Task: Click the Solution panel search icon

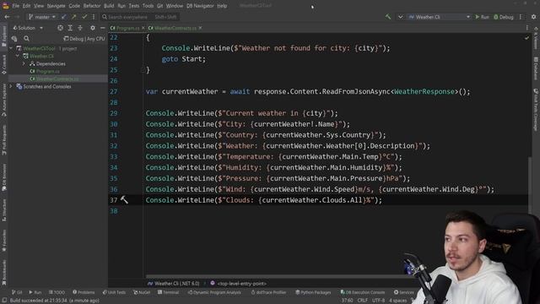Action: [x=26, y=39]
